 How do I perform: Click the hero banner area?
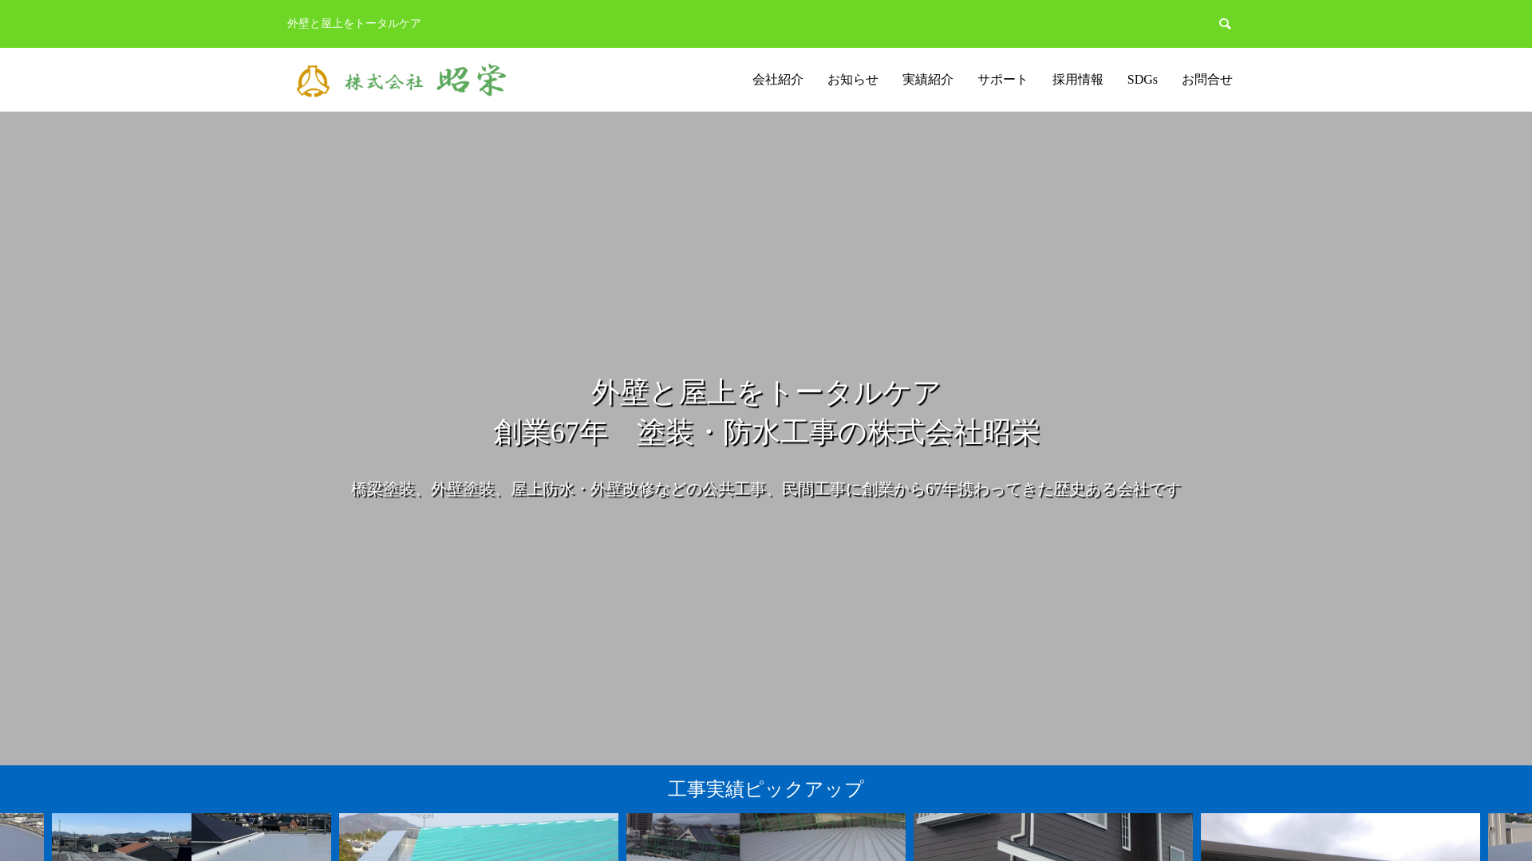click(x=766, y=438)
